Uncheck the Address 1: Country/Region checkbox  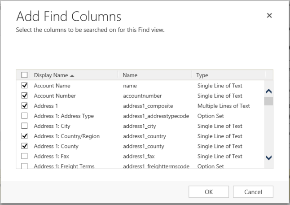24,136
